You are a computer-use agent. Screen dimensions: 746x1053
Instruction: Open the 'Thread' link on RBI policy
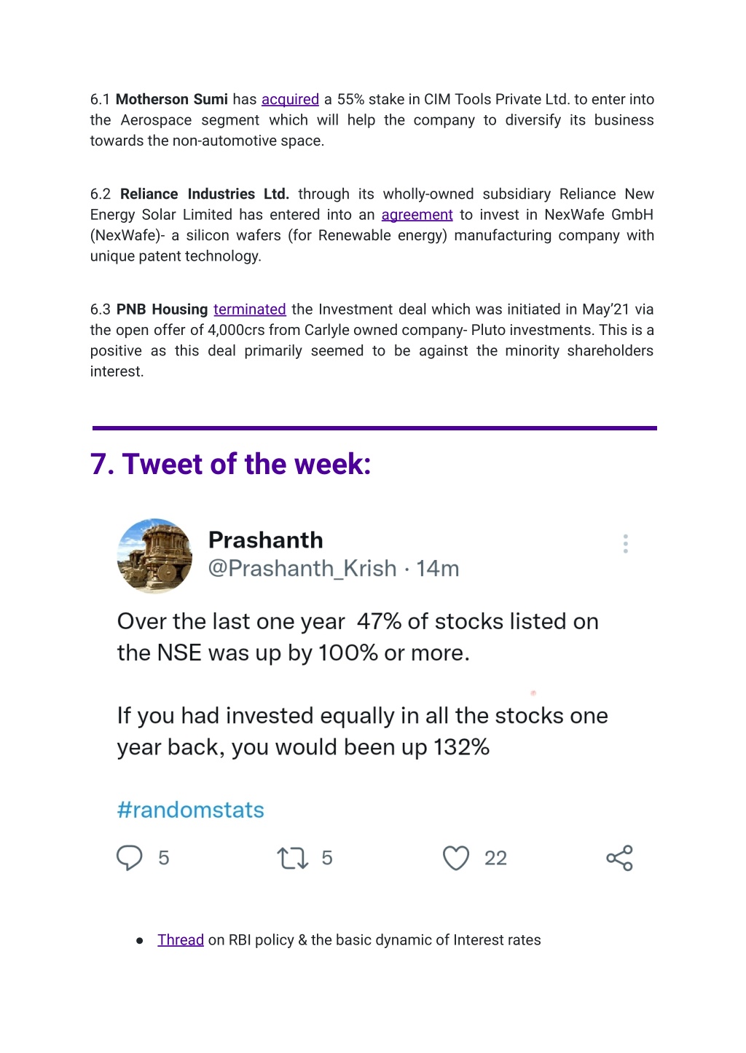181,940
